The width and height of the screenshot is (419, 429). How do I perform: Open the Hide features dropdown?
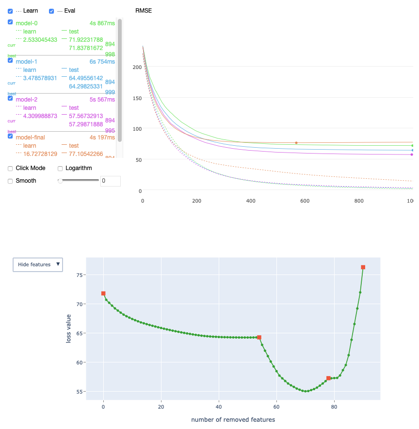click(x=38, y=264)
